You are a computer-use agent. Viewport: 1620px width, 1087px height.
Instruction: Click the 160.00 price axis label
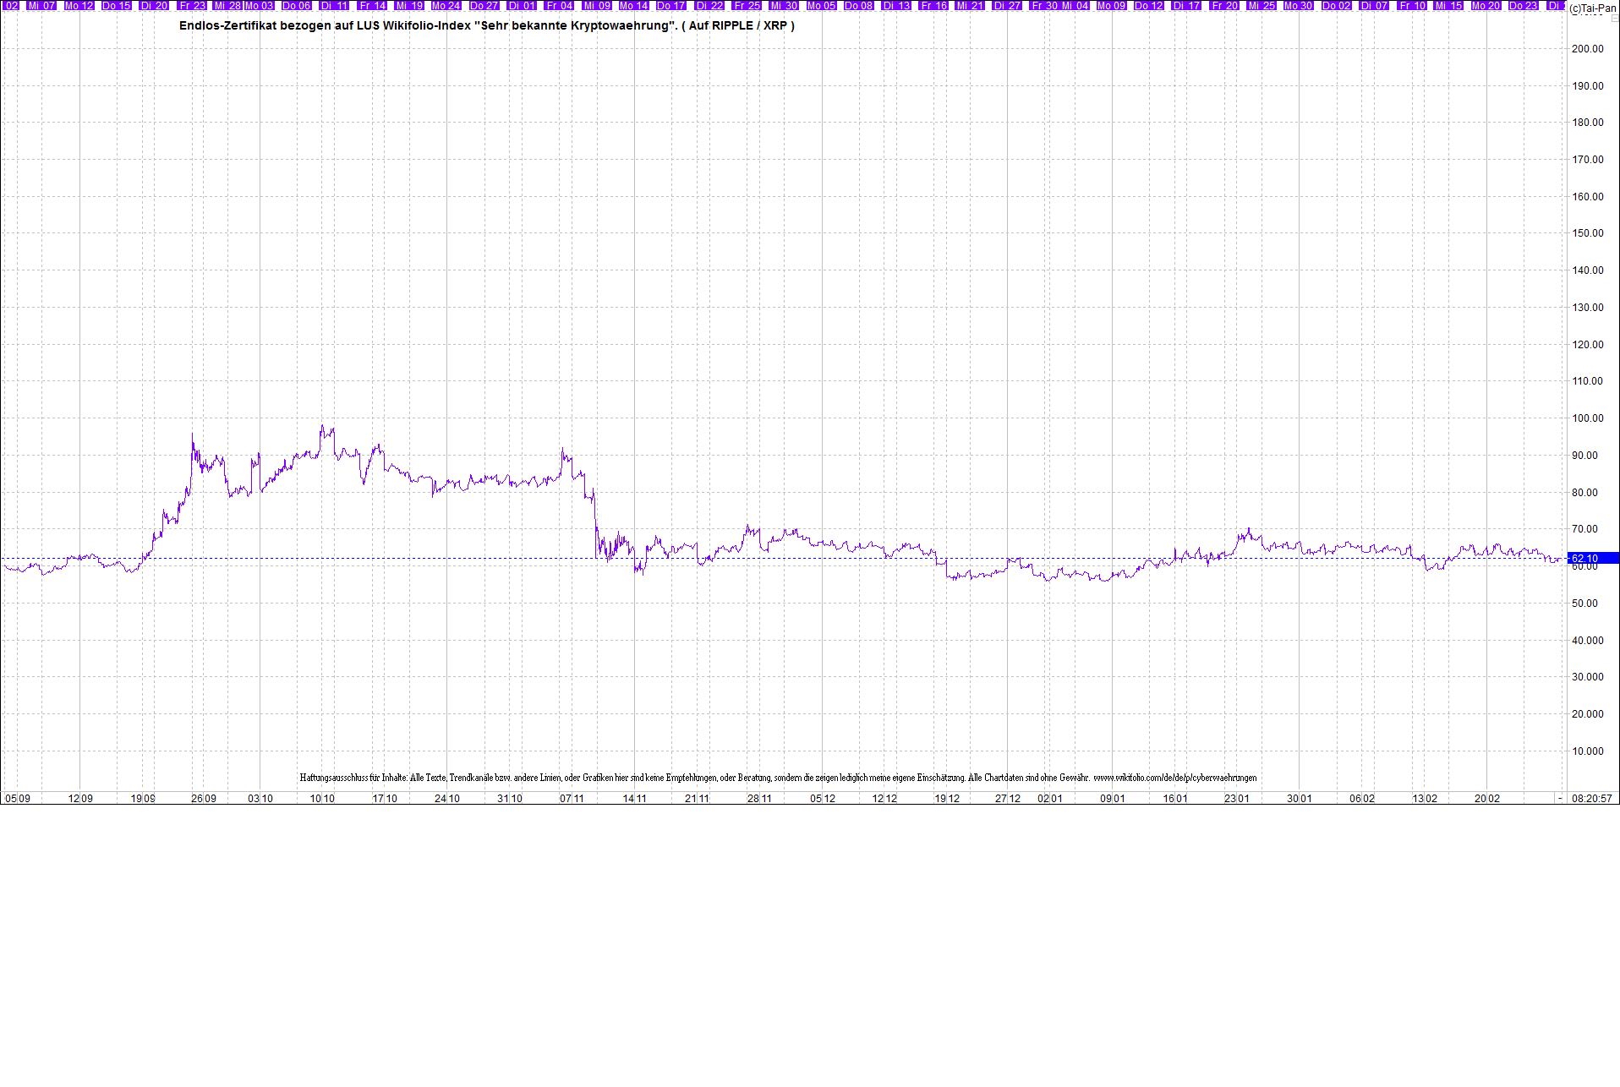pos(1587,196)
